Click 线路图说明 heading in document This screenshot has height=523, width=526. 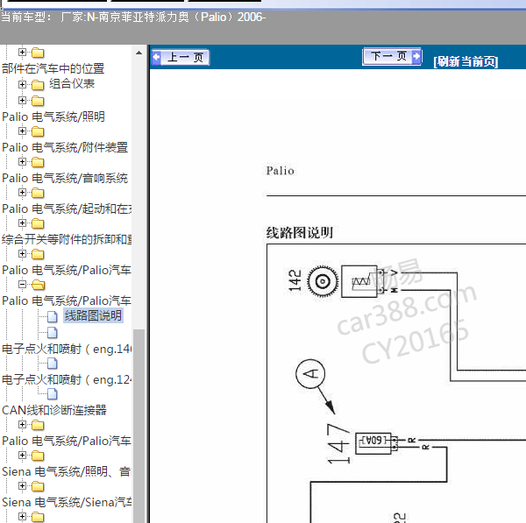point(299,233)
